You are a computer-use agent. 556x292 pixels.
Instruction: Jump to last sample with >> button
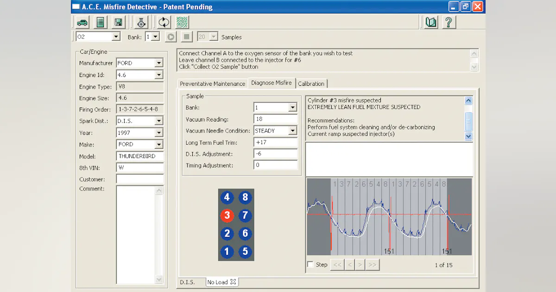[372, 265]
